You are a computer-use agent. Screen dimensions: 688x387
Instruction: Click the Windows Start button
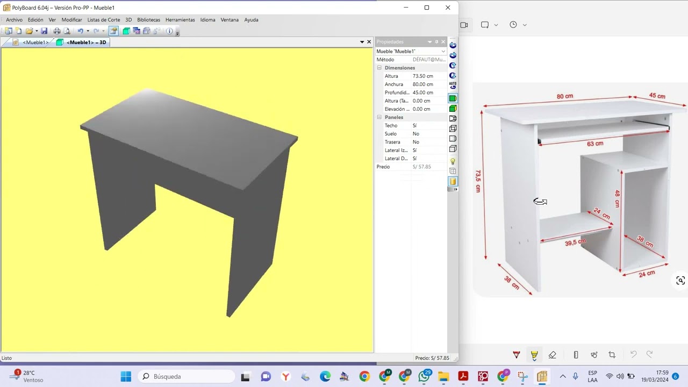click(x=126, y=376)
